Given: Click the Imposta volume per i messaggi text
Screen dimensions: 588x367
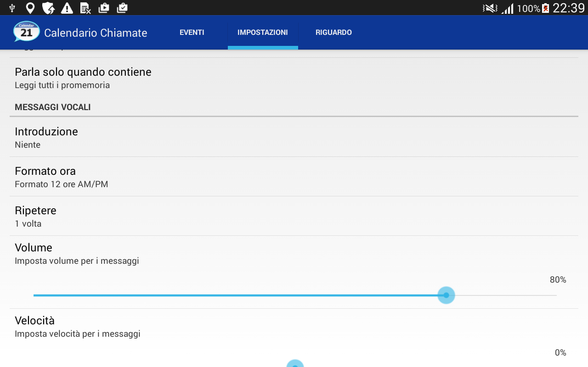Looking at the screenshot, I should (x=77, y=261).
